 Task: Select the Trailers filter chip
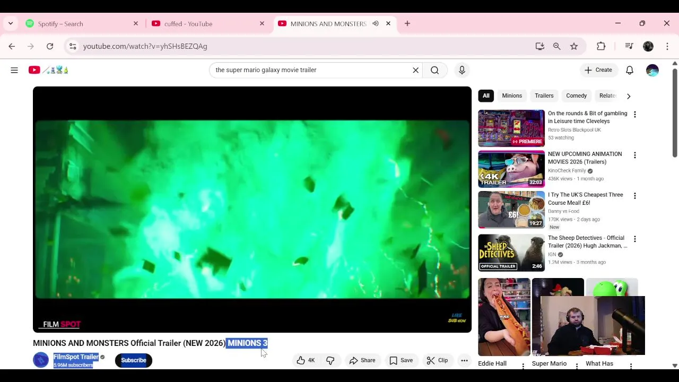point(544,95)
